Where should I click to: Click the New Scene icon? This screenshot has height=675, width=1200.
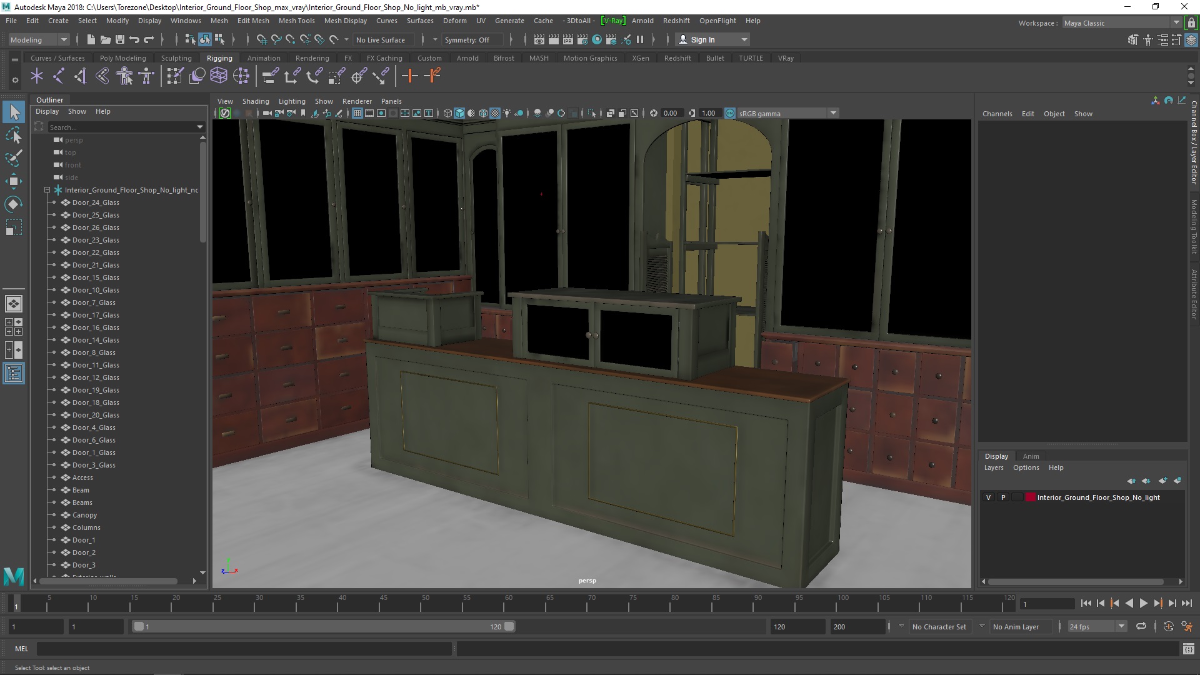pos(91,39)
